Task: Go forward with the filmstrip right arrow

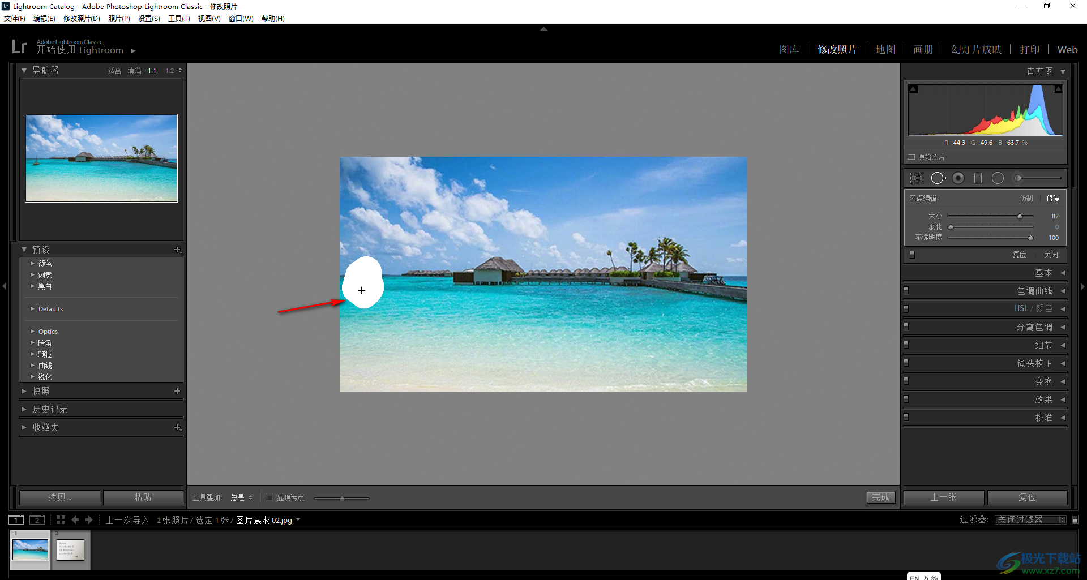Action: click(x=89, y=519)
